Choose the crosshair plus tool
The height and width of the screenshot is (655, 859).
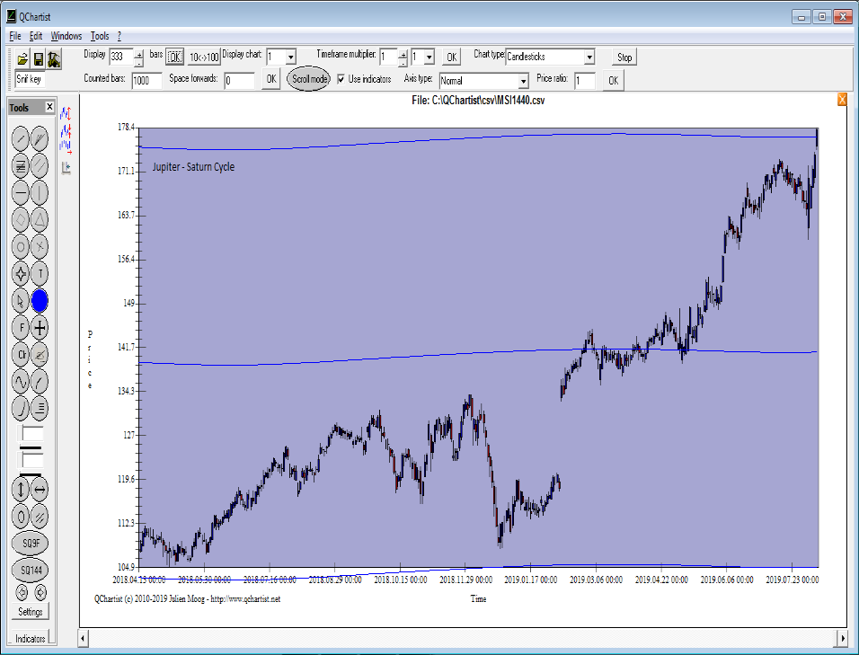tap(40, 328)
